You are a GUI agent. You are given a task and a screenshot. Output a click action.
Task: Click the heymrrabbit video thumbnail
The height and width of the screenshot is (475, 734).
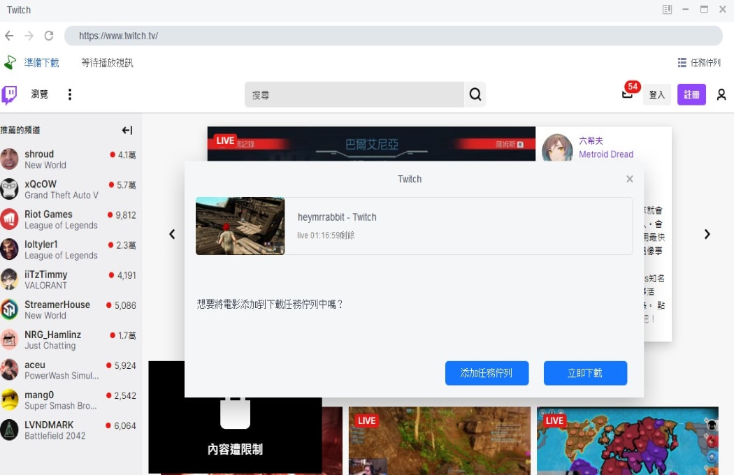coord(240,226)
